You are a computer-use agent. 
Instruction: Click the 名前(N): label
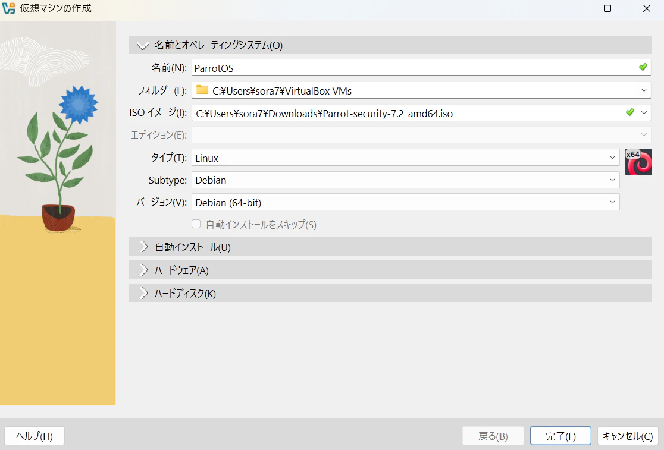169,68
